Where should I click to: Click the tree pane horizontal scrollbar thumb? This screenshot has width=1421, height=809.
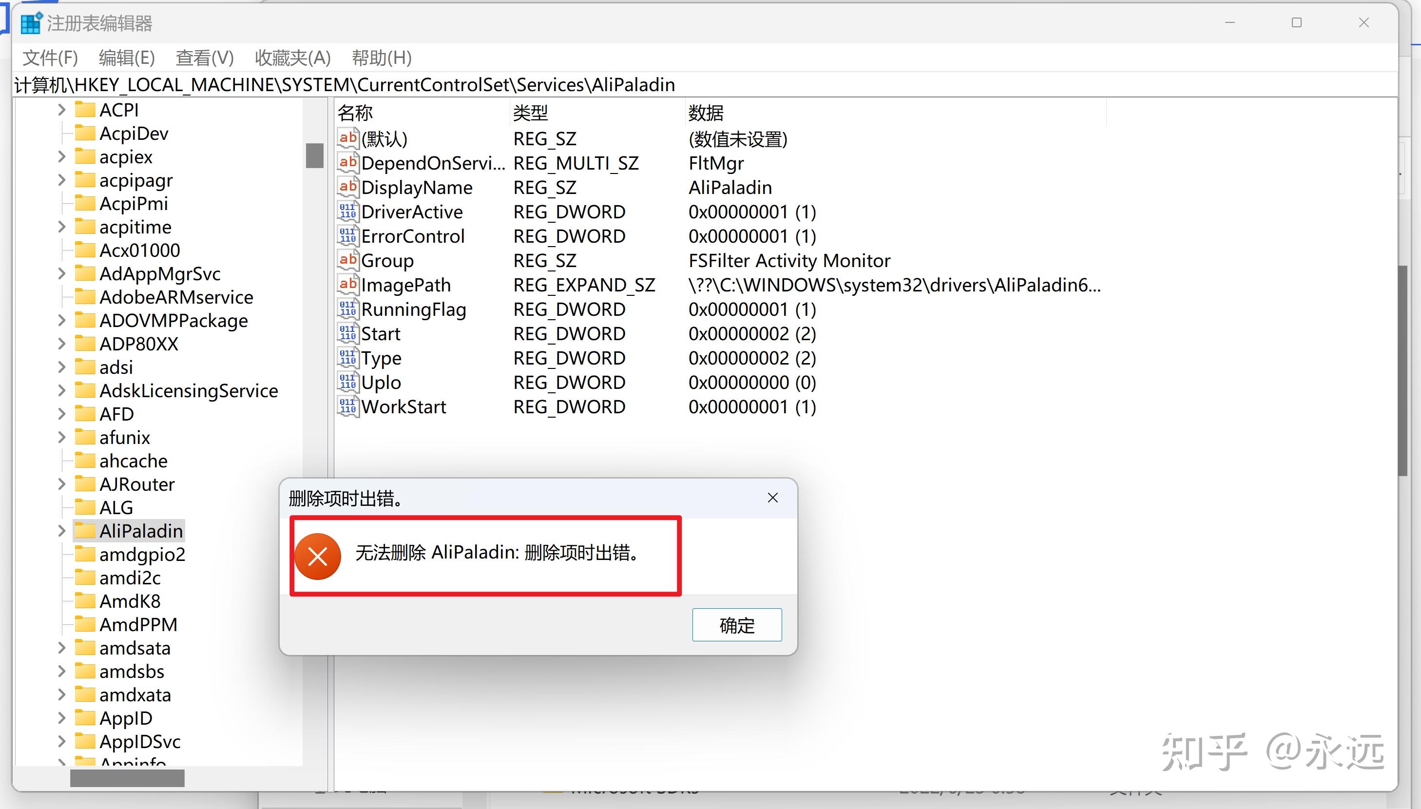coord(127,778)
